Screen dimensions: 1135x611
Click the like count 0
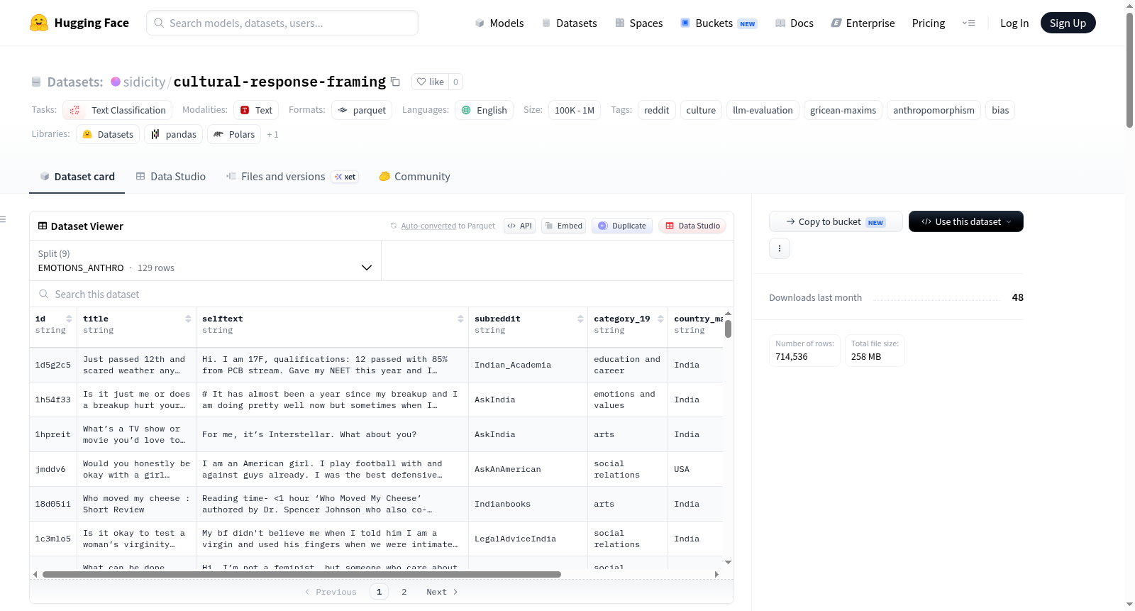(x=455, y=82)
